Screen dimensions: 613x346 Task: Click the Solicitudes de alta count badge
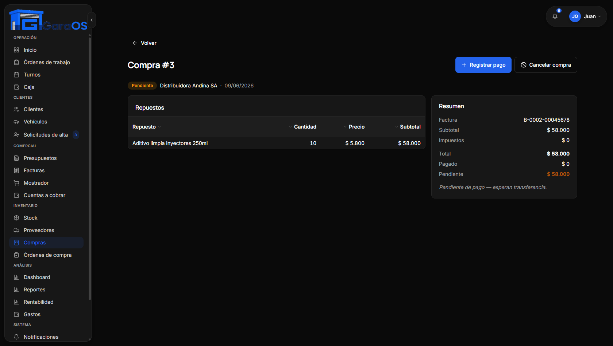coord(76,135)
